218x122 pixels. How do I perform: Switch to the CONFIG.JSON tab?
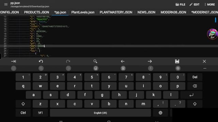click(x=9, y=12)
